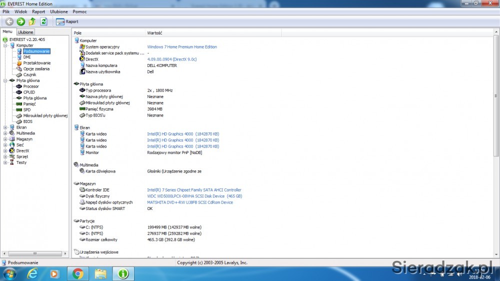The width and height of the screenshot is (500, 281).
Task: Expand the Sprzęt tree node
Action: pos(5,156)
